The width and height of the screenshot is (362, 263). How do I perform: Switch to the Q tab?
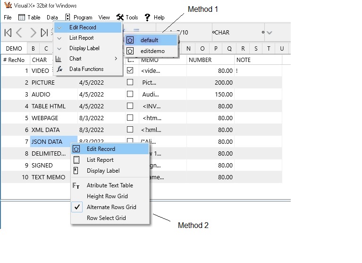pyautogui.click(x=229, y=49)
